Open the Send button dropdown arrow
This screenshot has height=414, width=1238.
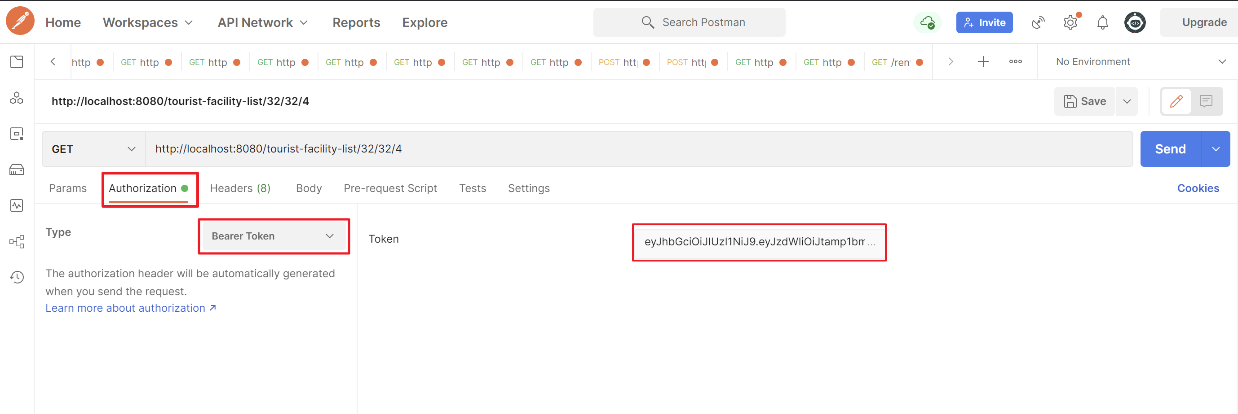pos(1217,149)
